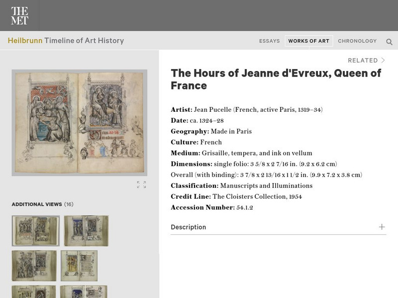Select the sixth additional view thumbnail

click(84, 292)
